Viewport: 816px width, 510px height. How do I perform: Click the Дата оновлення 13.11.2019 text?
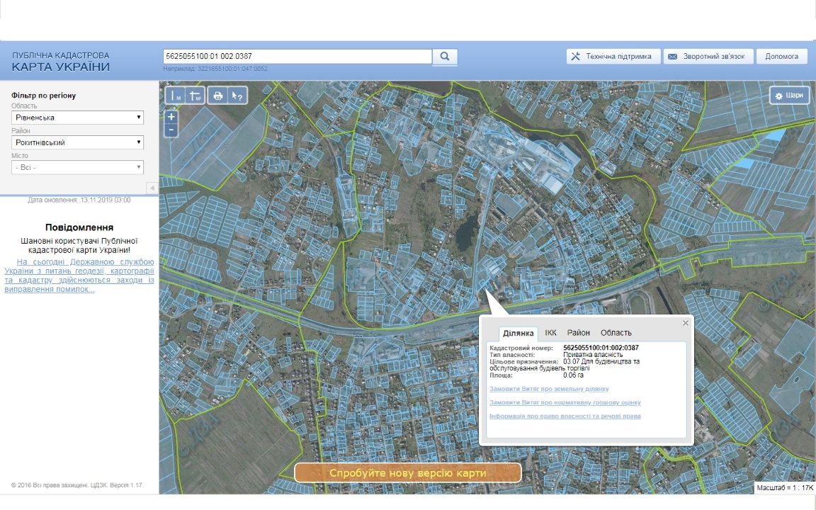[79, 200]
